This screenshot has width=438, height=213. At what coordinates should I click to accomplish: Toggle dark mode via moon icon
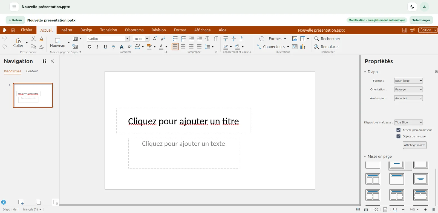click(x=412, y=7)
